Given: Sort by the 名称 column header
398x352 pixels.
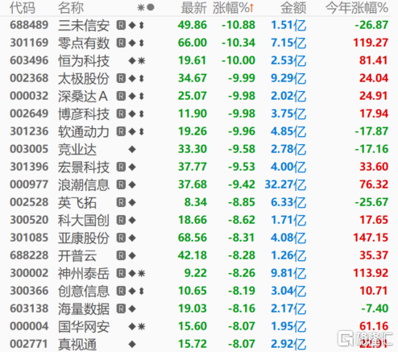Looking at the screenshot, I should point(71,7).
